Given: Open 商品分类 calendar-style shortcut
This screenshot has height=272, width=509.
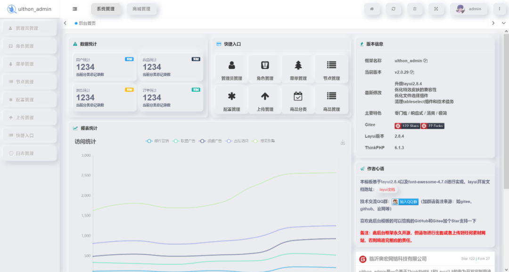Looking at the screenshot, I should [298, 100].
